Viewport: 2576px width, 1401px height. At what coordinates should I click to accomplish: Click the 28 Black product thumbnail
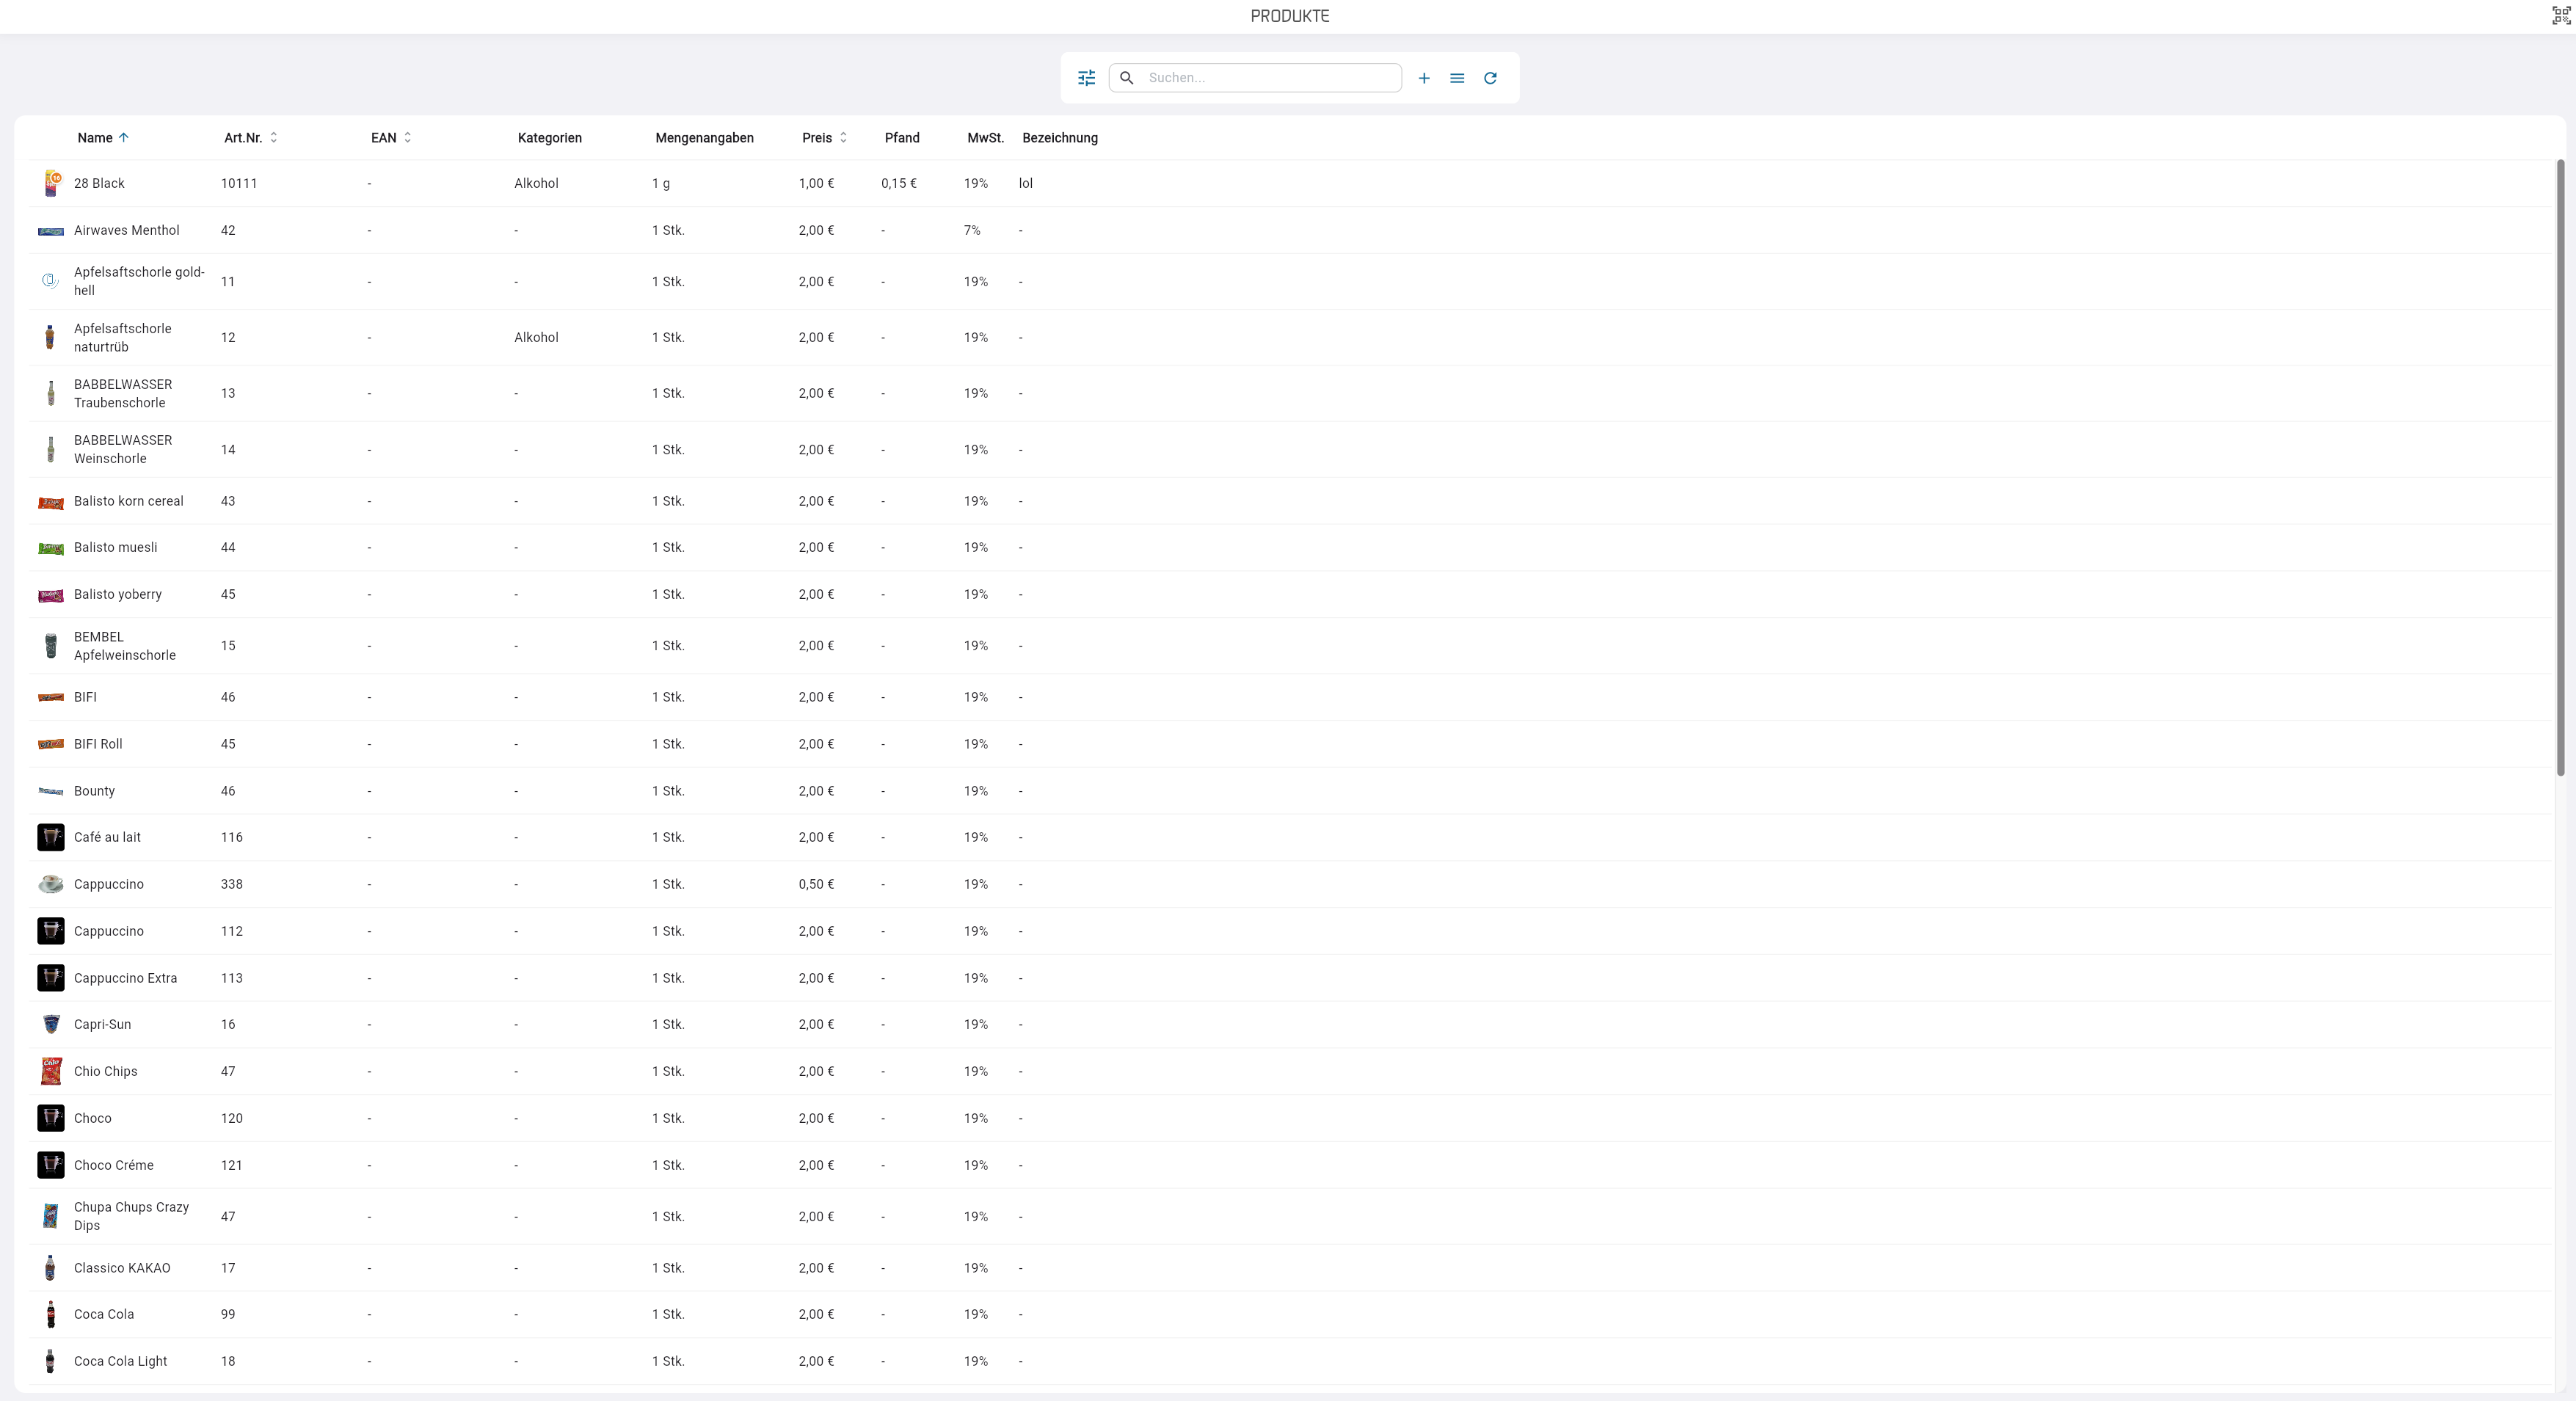coord(51,183)
